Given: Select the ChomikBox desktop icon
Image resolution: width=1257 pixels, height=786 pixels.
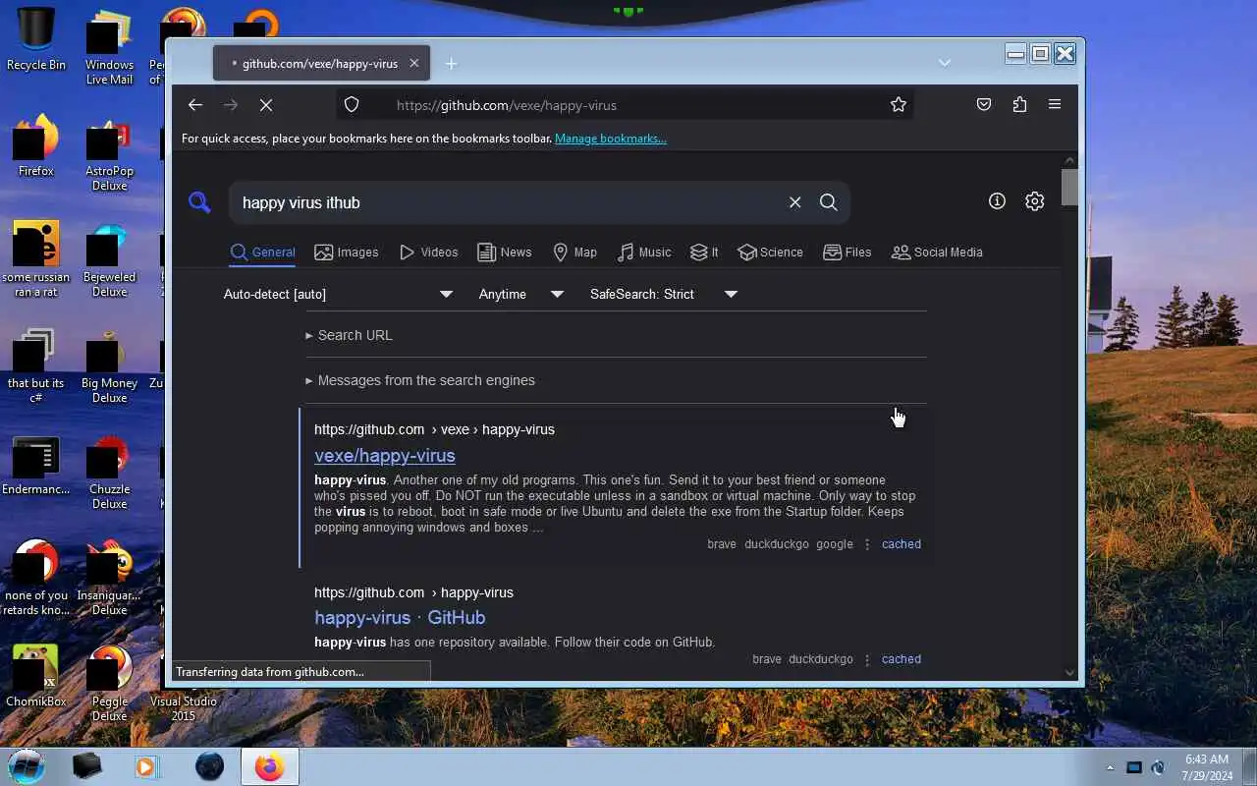Looking at the screenshot, I should pos(36,675).
